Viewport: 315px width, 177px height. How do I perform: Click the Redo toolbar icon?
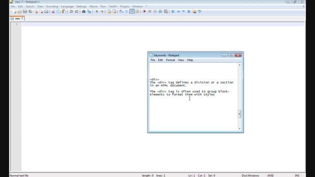click(77, 12)
